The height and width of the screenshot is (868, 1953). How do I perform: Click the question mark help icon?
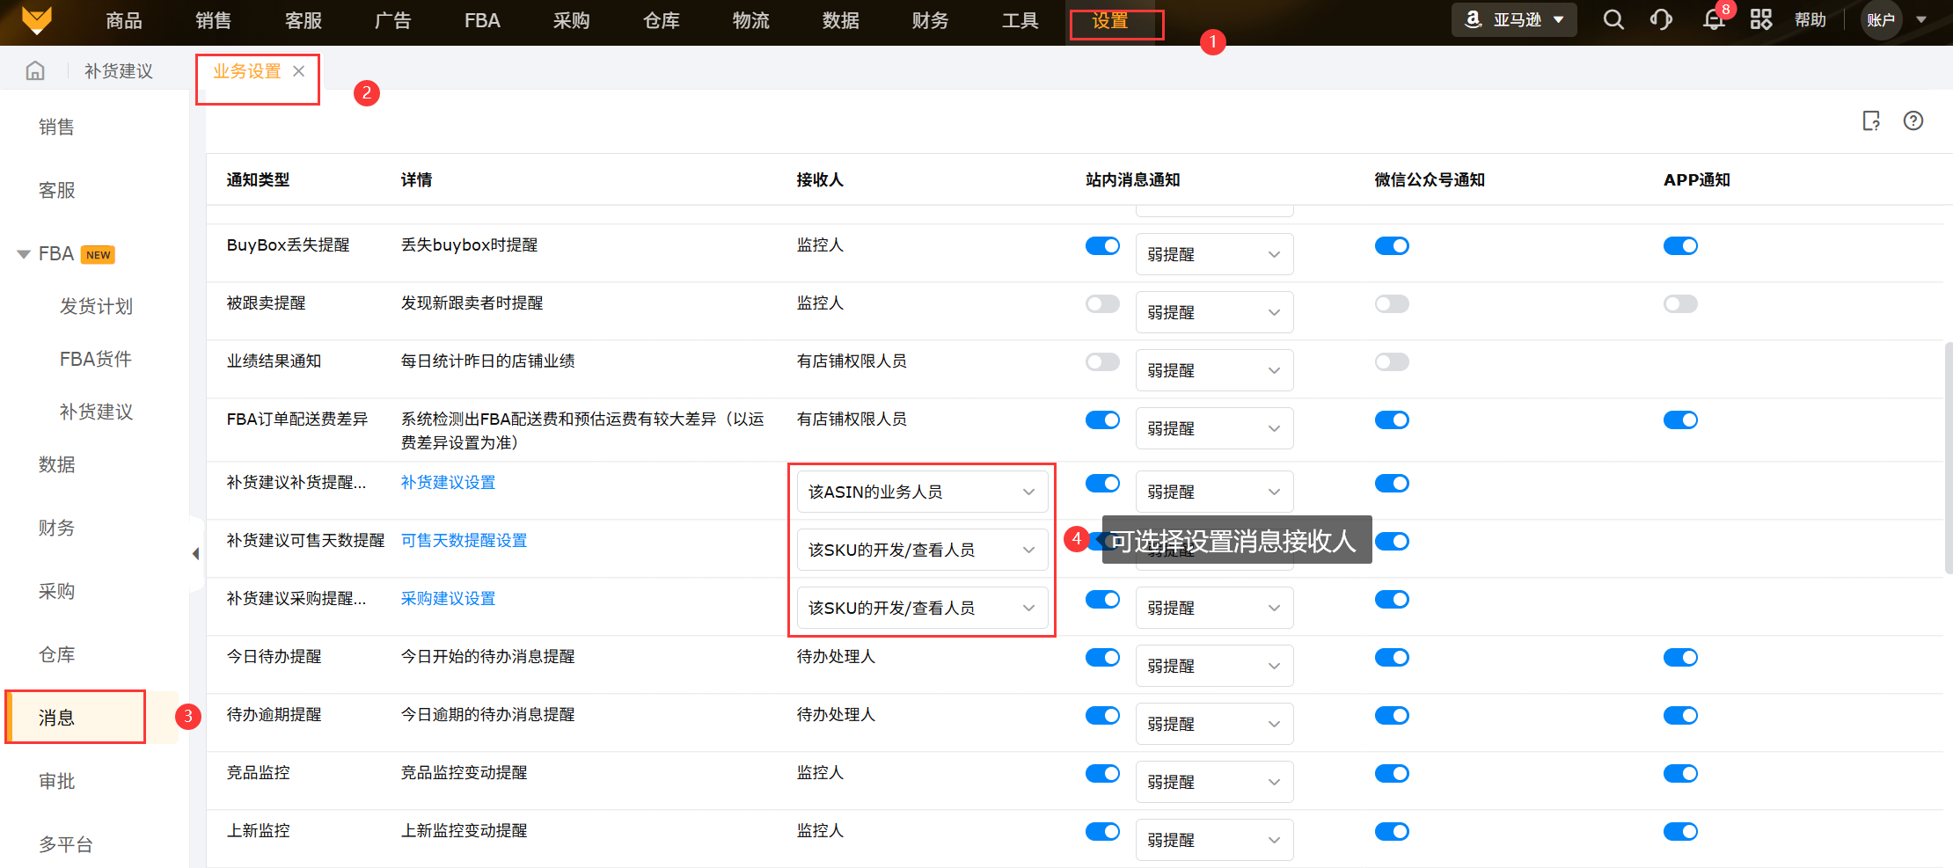click(x=1913, y=120)
